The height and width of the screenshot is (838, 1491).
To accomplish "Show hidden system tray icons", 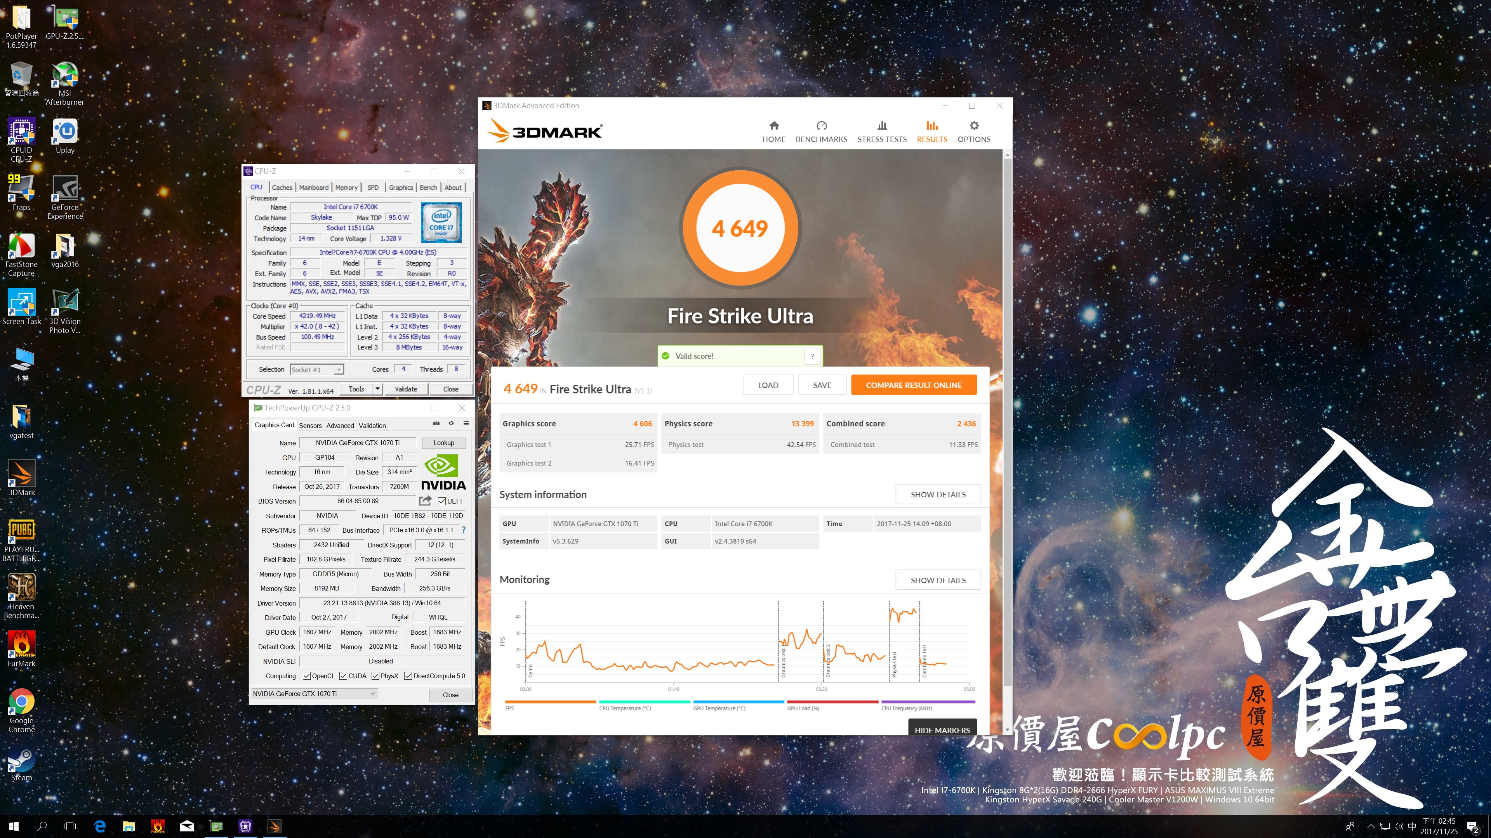I will coord(1371,826).
